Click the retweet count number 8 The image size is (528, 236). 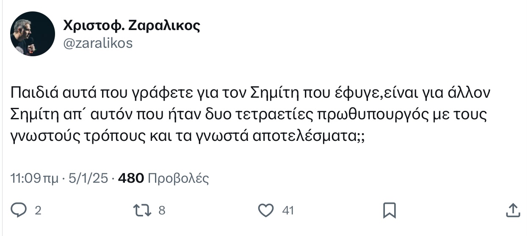tap(161, 211)
